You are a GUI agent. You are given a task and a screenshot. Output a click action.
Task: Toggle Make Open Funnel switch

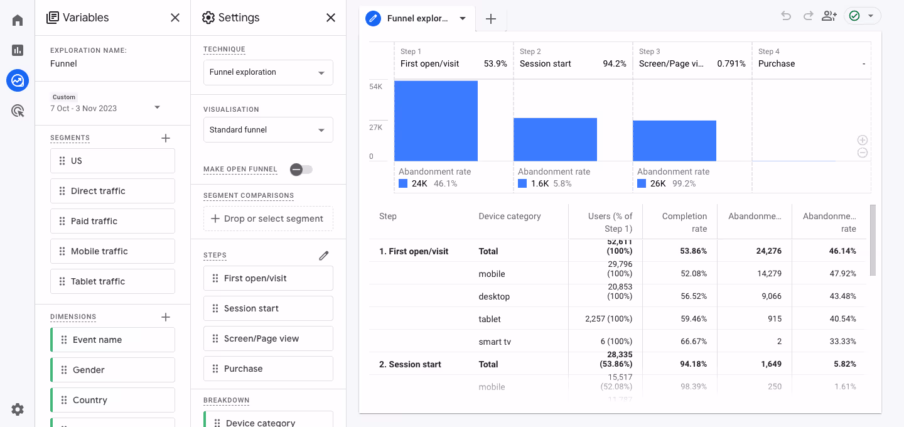coord(301,170)
